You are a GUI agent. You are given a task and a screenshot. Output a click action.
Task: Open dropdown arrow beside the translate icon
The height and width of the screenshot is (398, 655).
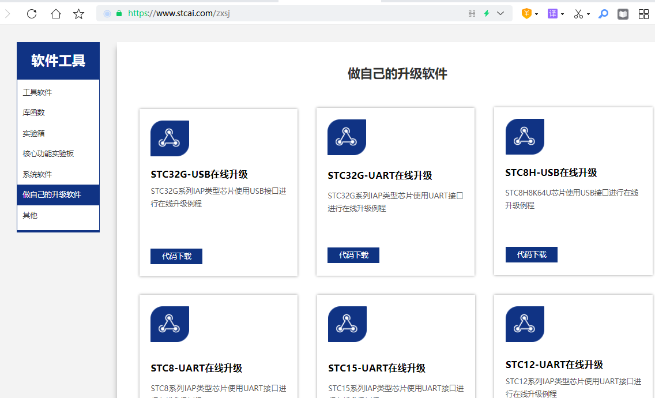[562, 14]
